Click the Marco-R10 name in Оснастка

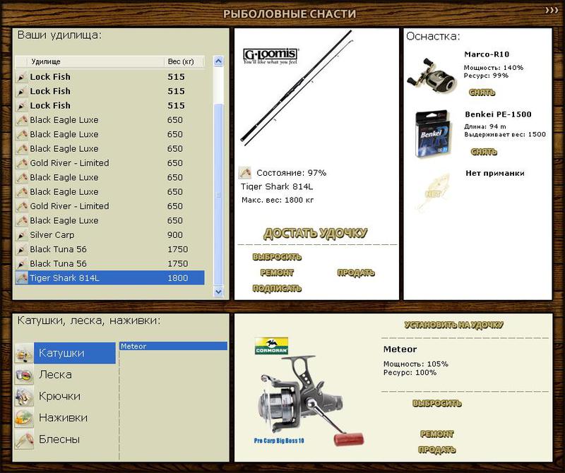click(x=487, y=54)
